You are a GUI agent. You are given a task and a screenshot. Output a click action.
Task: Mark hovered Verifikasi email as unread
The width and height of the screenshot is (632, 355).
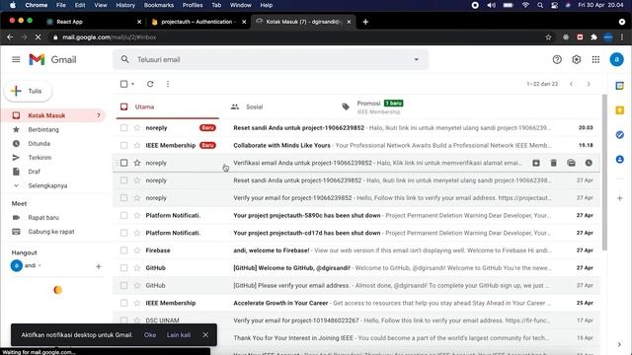pyautogui.click(x=571, y=163)
